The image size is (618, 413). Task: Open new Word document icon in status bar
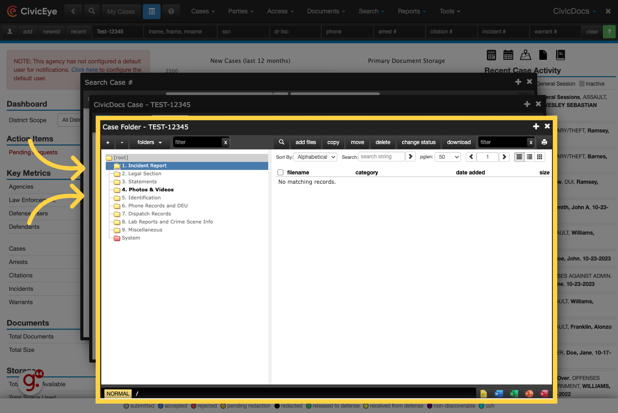(499, 393)
